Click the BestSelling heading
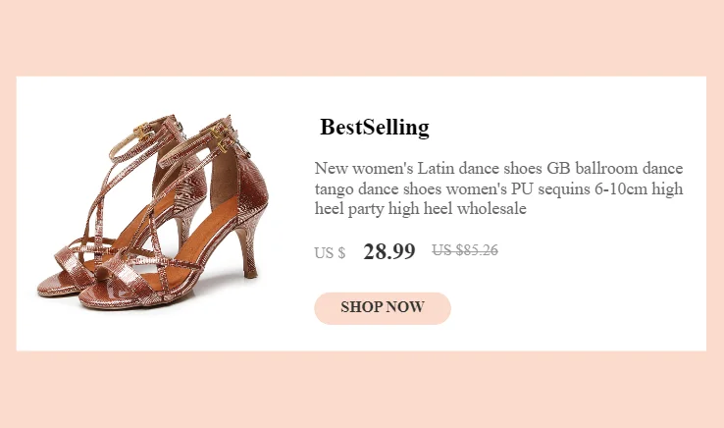This screenshot has height=428, width=724. pos(375,128)
